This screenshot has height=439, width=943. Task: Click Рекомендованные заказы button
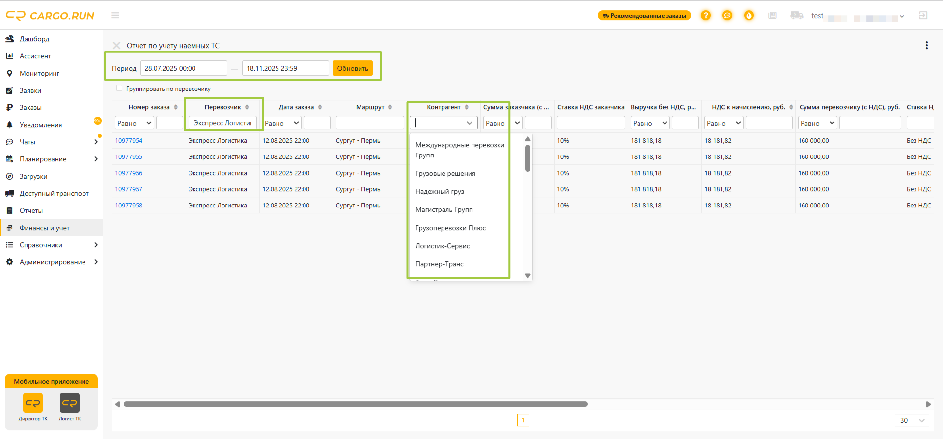click(644, 16)
